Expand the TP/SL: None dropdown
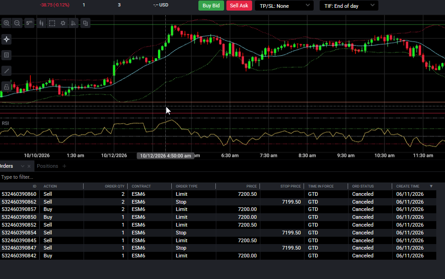Viewport: 445px width, 279px height. [284, 6]
